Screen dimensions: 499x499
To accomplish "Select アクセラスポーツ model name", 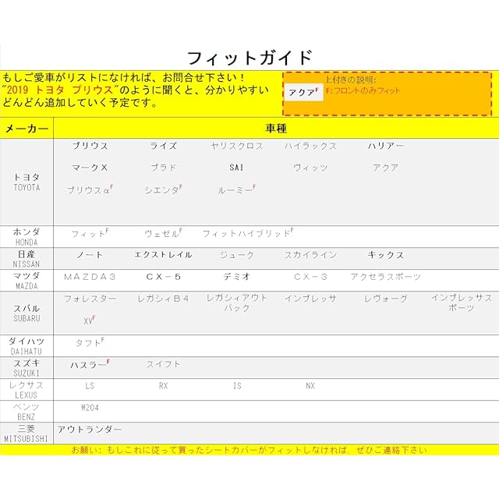I will (386, 277).
